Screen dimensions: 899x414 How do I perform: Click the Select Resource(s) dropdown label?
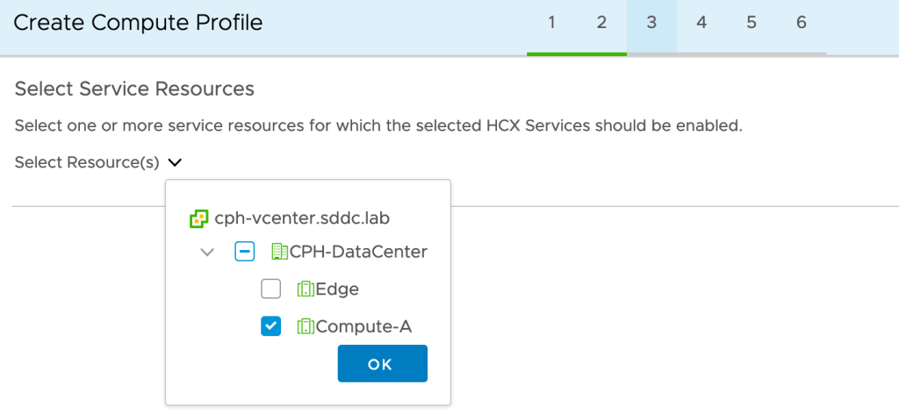[x=87, y=162]
